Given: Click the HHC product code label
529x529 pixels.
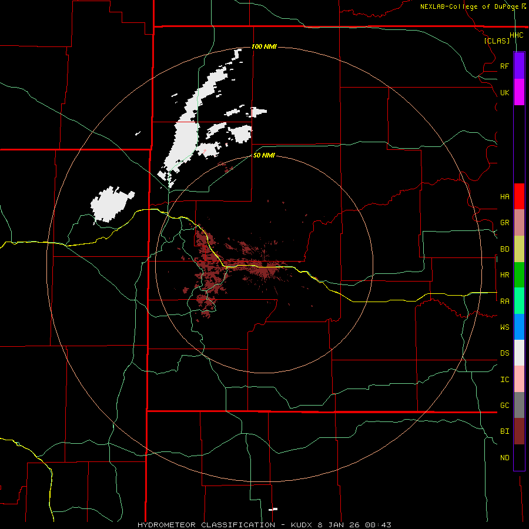Looking at the screenshot, I should [516, 35].
